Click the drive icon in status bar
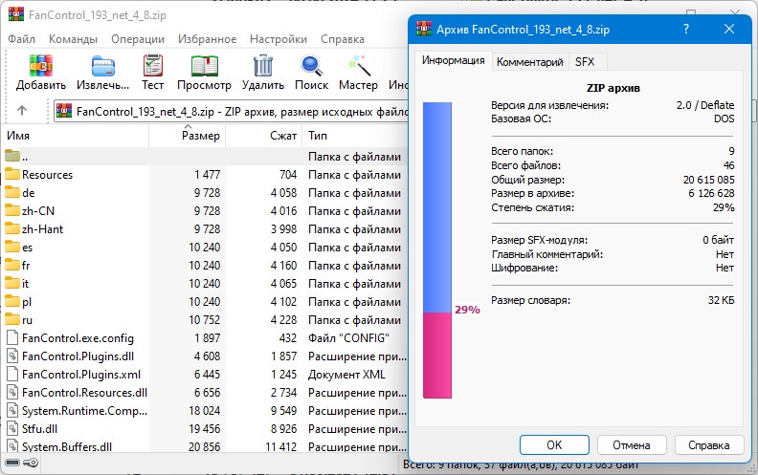The width and height of the screenshot is (758, 475). pos(12,463)
